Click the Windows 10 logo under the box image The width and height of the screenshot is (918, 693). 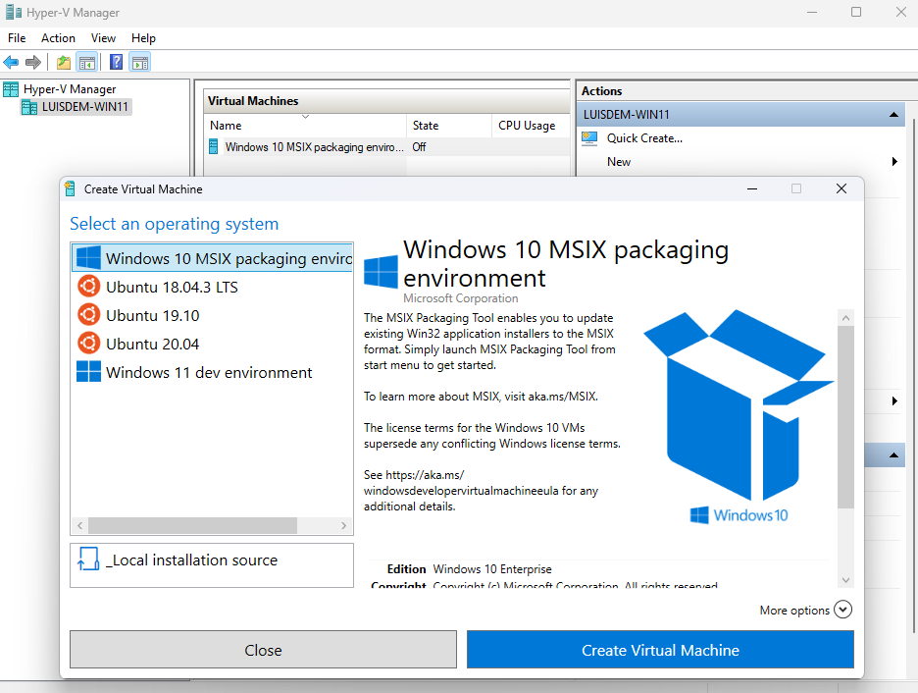739,515
